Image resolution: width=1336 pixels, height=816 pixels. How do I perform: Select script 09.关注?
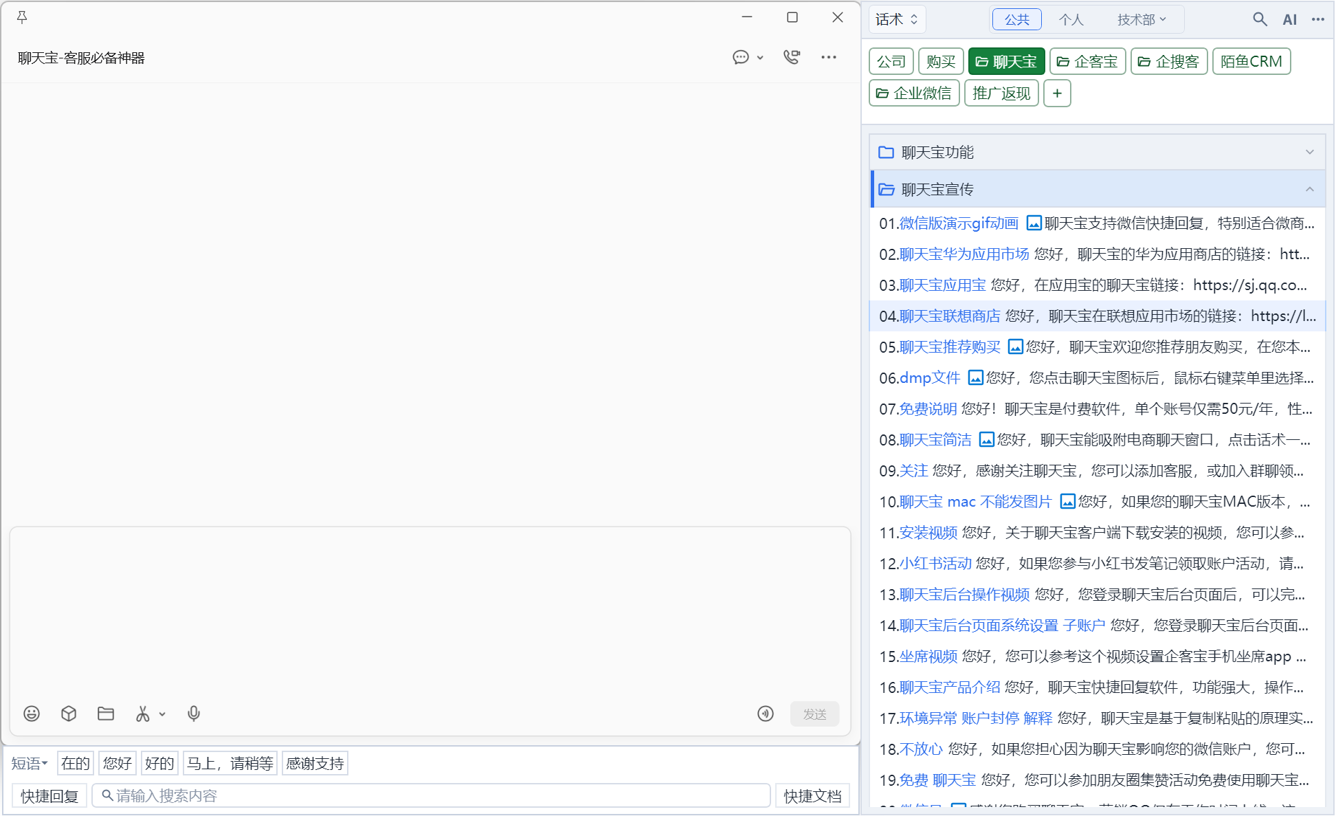point(1098,471)
